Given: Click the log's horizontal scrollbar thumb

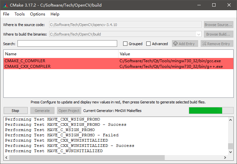Looking at the screenshot, I should [x=87, y=157].
